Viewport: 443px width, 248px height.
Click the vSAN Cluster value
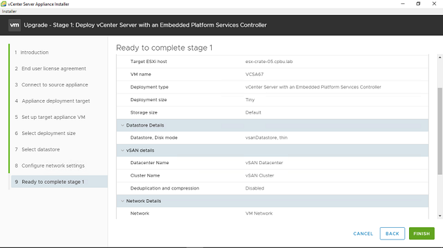click(259, 175)
